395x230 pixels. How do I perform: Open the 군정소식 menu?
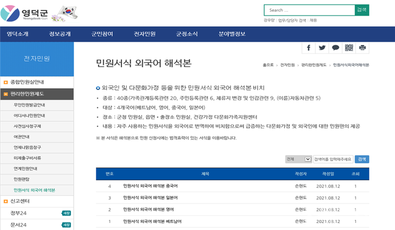click(x=187, y=34)
